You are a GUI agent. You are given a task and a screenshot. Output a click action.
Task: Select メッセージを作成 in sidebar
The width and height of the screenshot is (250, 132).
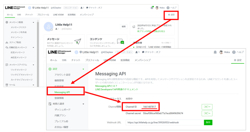pos(19,32)
